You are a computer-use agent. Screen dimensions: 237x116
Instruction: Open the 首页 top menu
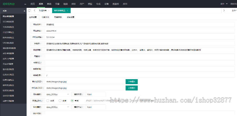(x=32, y=4)
